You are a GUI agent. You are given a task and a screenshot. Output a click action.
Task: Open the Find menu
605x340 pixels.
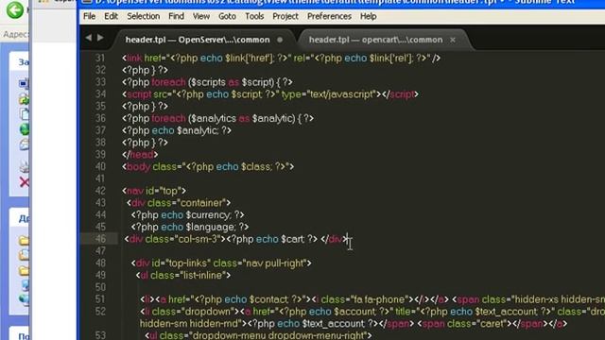[x=176, y=16]
